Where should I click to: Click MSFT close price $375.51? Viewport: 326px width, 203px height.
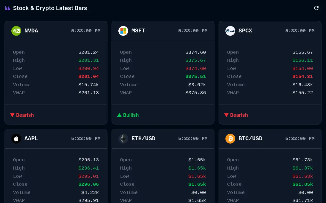click(196, 77)
